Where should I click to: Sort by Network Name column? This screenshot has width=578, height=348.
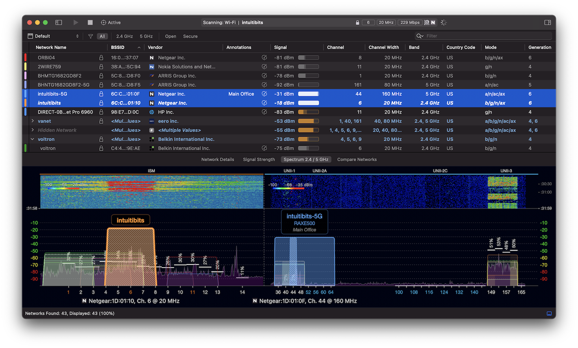pos(51,47)
